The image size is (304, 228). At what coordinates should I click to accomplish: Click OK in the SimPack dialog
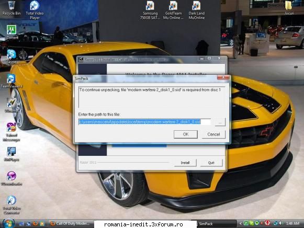186,134
